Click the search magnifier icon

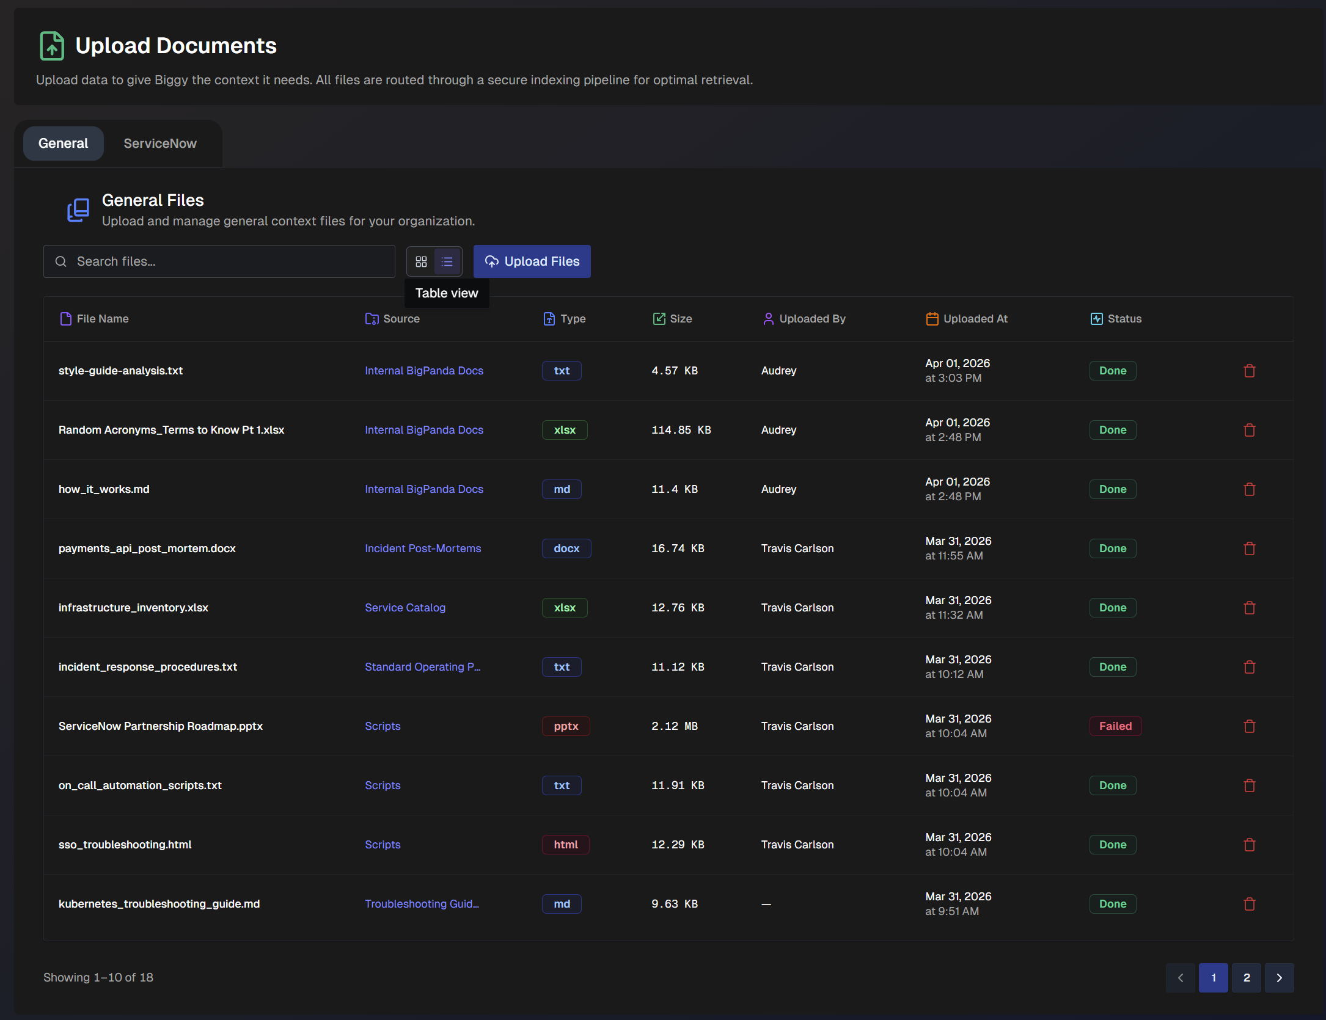point(61,261)
